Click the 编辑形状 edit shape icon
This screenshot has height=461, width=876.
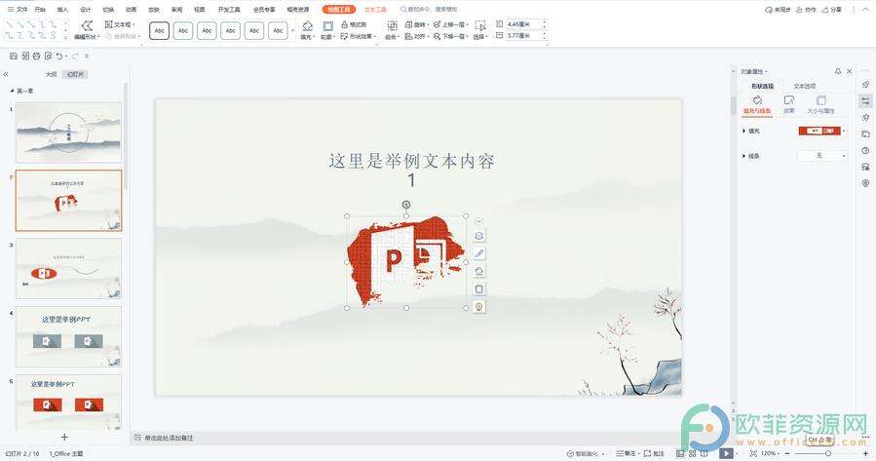[87, 26]
